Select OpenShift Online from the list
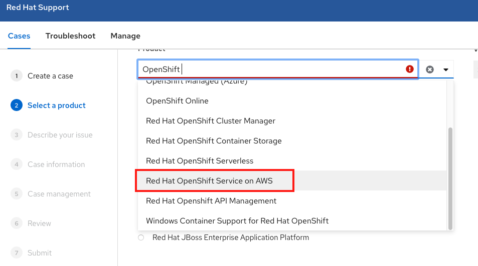 point(177,101)
